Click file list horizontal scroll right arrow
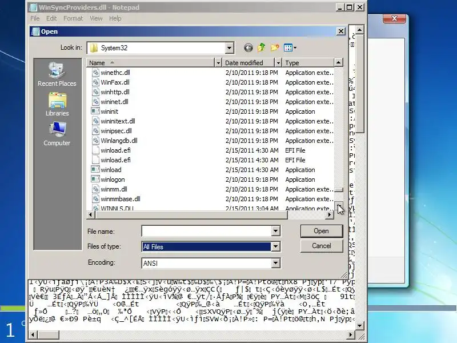Viewport: 457px width, 343px height. [330, 215]
